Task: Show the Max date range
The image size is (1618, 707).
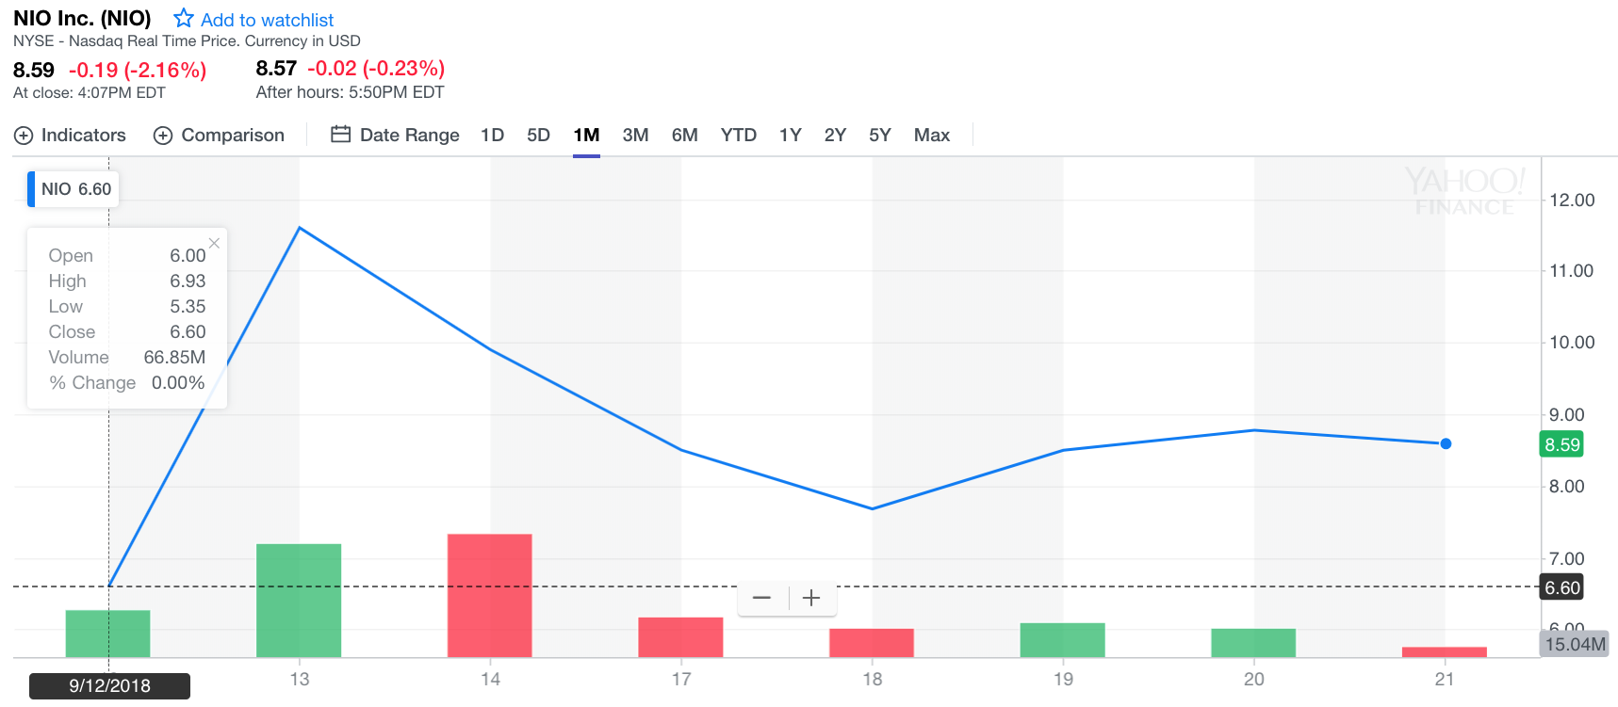Action: [931, 135]
